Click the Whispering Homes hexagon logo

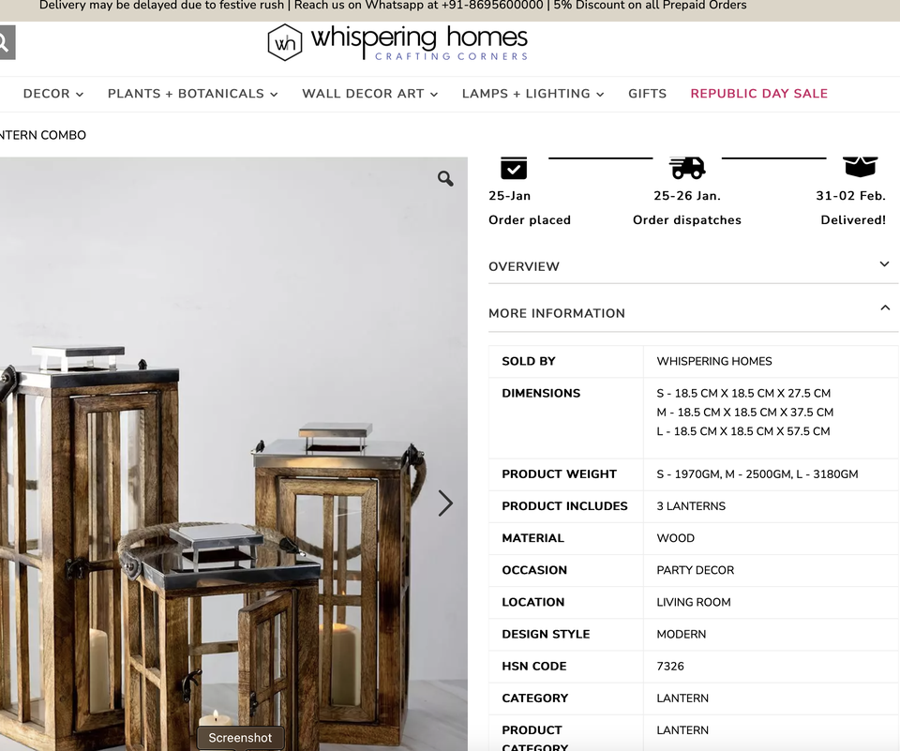pos(285,42)
